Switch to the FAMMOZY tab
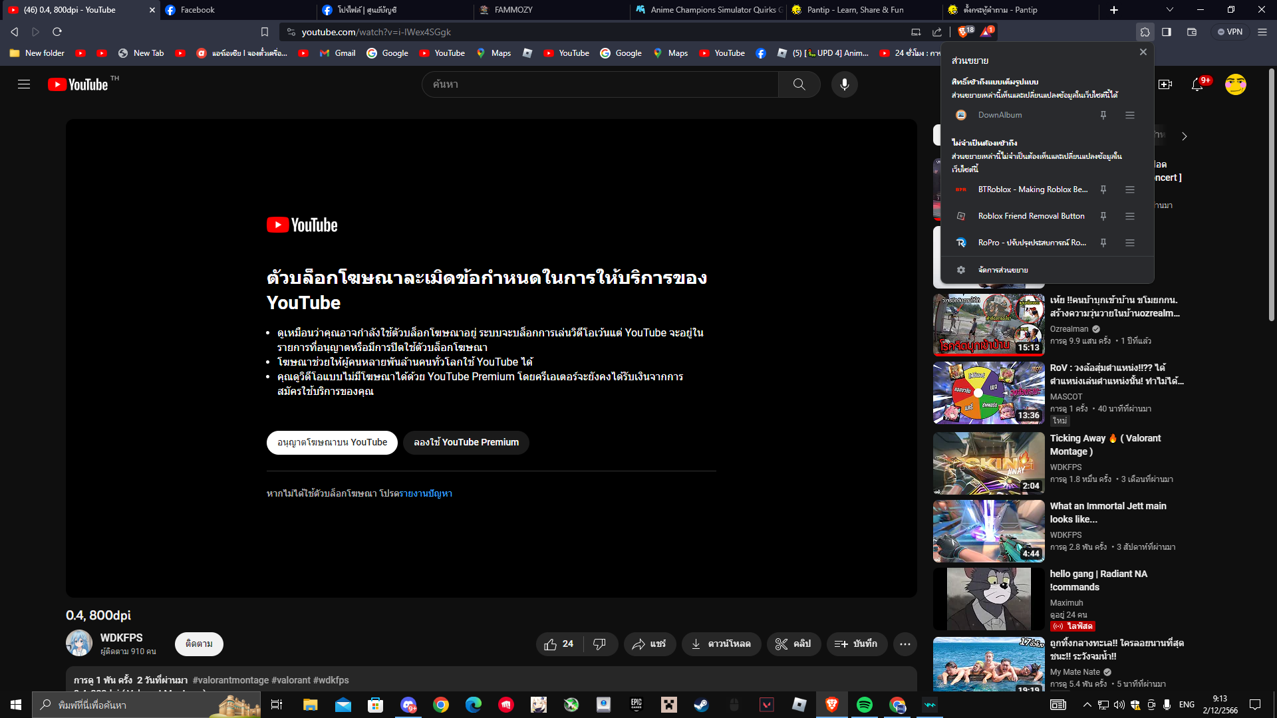The height and width of the screenshot is (718, 1277). point(552,10)
